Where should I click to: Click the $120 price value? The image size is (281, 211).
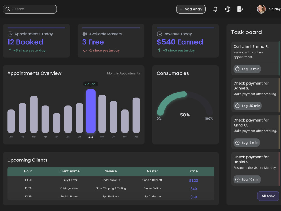pos(194,181)
